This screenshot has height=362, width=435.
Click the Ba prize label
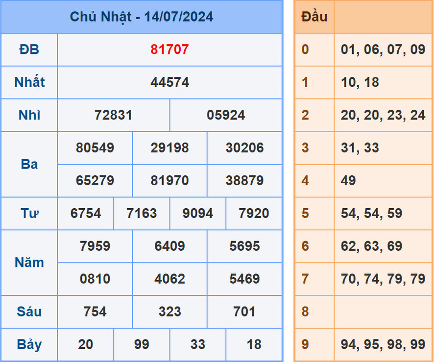click(29, 164)
